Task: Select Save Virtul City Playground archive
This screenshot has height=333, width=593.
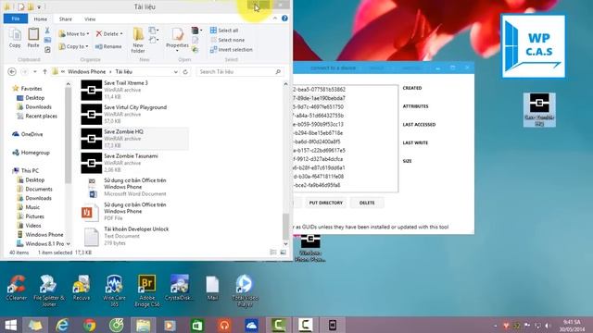Action: (133, 114)
